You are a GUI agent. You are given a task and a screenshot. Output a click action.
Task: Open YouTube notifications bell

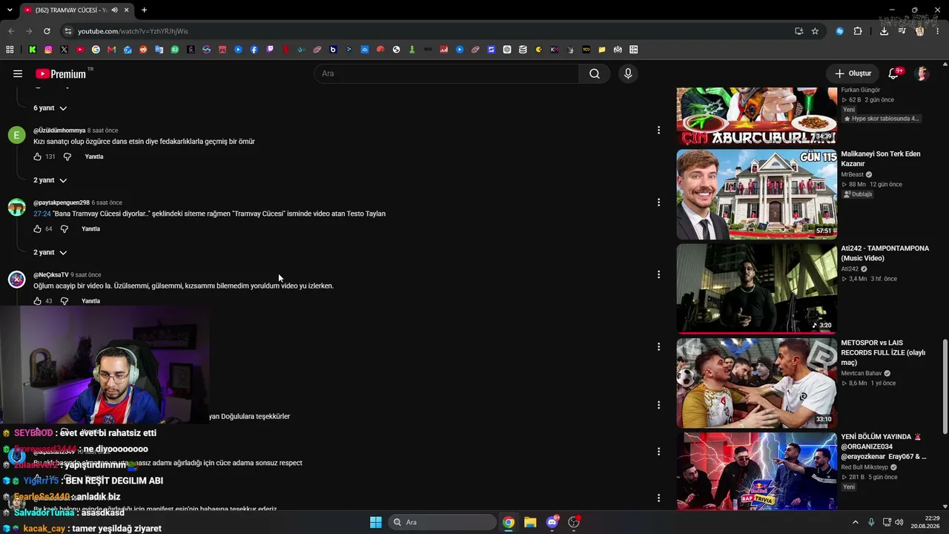point(893,73)
